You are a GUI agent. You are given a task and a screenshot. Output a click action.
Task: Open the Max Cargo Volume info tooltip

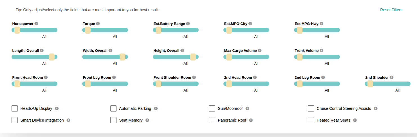click(260, 50)
